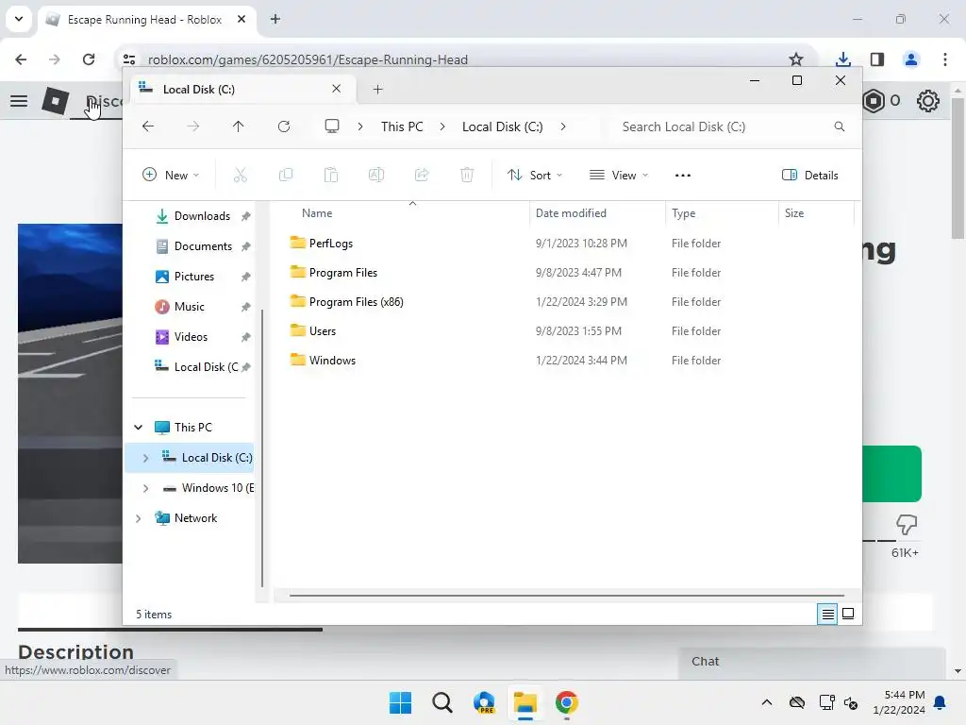The height and width of the screenshot is (725, 966).
Task: Click chevron after This PC in breadcrumb
Action: coord(442,126)
